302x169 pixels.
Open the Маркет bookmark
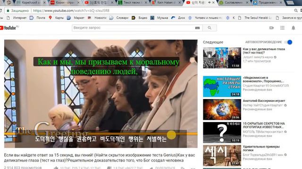click(75, 18)
